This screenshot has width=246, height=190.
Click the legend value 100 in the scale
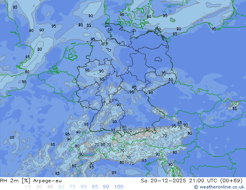119,187
